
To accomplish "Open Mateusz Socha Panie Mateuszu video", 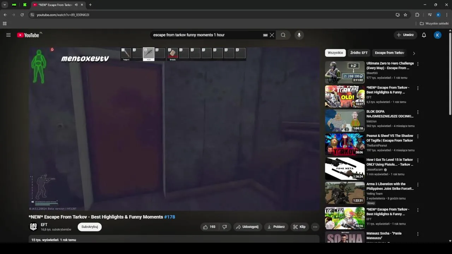I will (384, 236).
